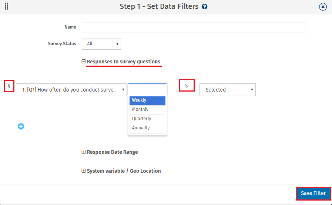Click the System variable / Geo Location label
The image size is (332, 205).
click(x=124, y=171)
